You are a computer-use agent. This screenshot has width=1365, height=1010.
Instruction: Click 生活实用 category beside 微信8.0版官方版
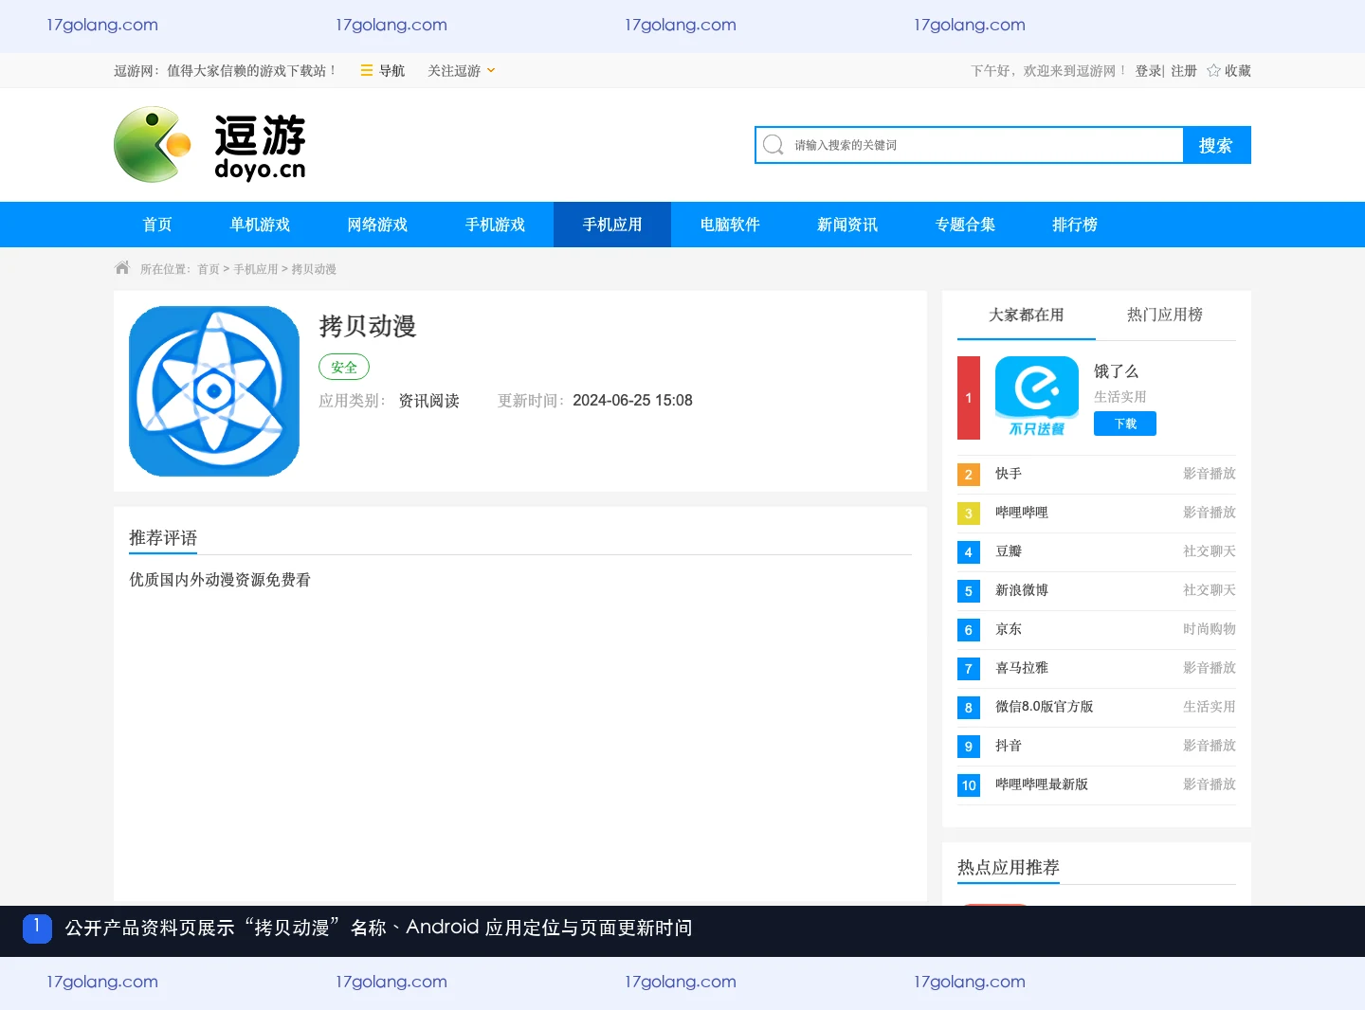[x=1210, y=707]
